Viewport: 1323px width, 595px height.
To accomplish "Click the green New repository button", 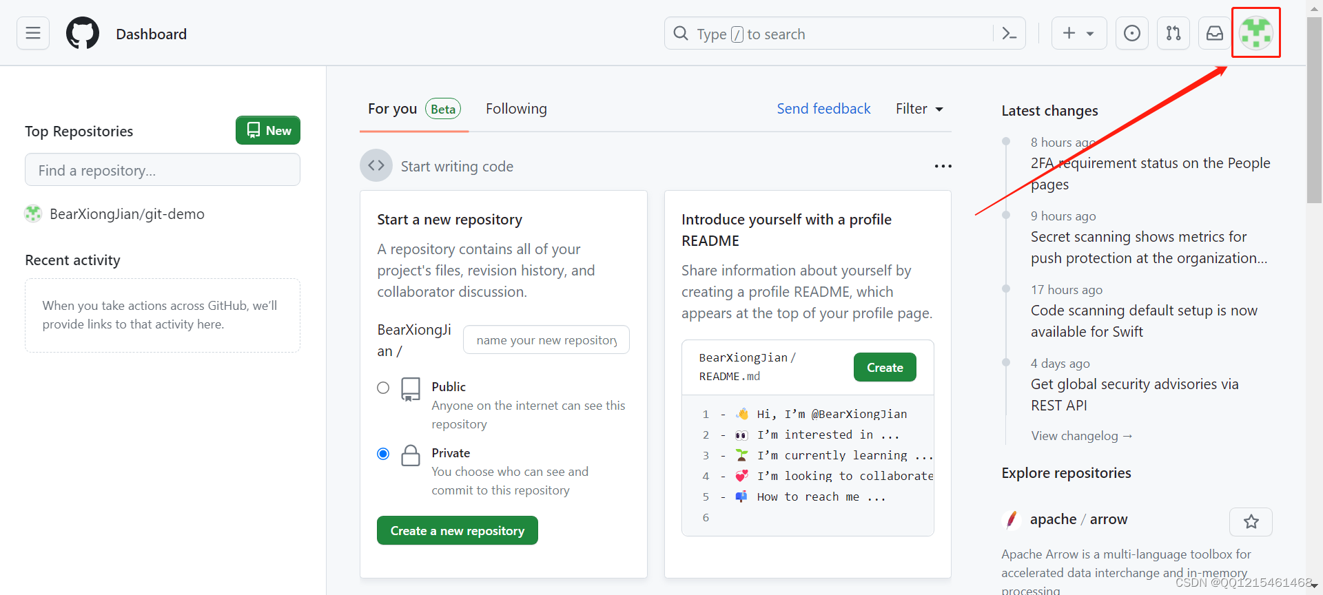I will click(268, 130).
